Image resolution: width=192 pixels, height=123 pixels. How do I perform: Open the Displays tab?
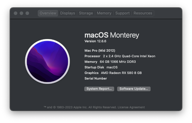(68, 13)
